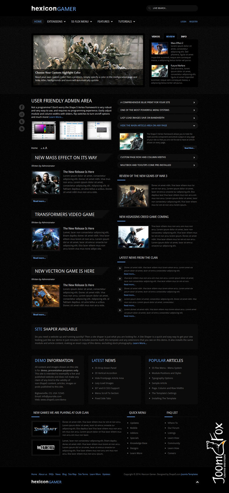Expand 'Lazy Load Images Save On Bandwidth' accordion
Viewport: 229px width, 493px height.
(x=158, y=118)
